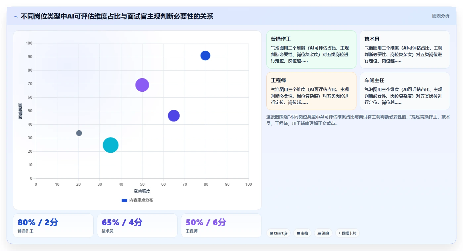Click the 内容重点分布 legend label
This screenshot has height=251, width=463.
[x=141, y=200]
